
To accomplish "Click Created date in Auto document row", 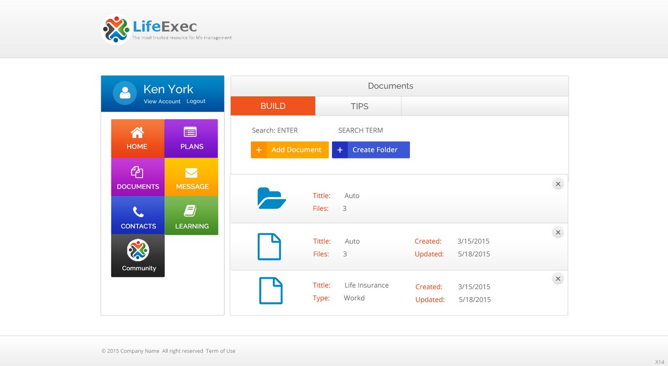I will tap(473, 241).
